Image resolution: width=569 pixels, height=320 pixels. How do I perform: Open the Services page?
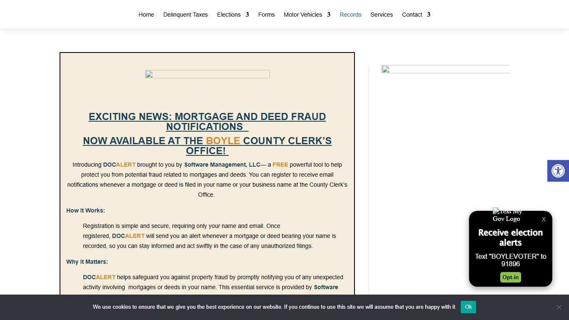382,15
